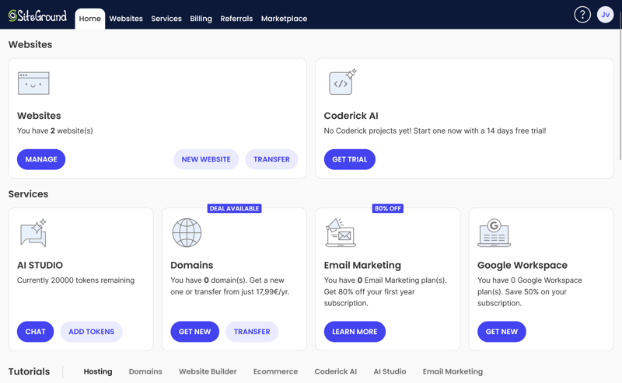Click the AI Studio chat bubbles icon
The height and width of the screenshot is (383, 622).
pos(33,233)
